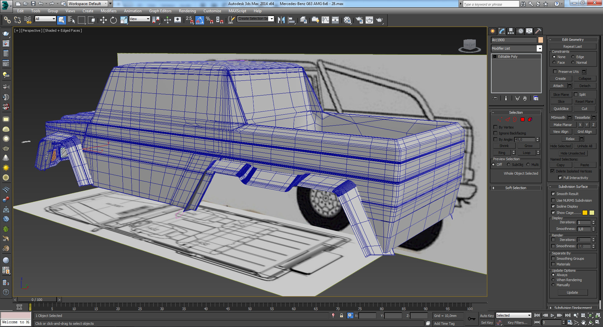Switch to the Hierarchy command panel tab

(511, 31)
